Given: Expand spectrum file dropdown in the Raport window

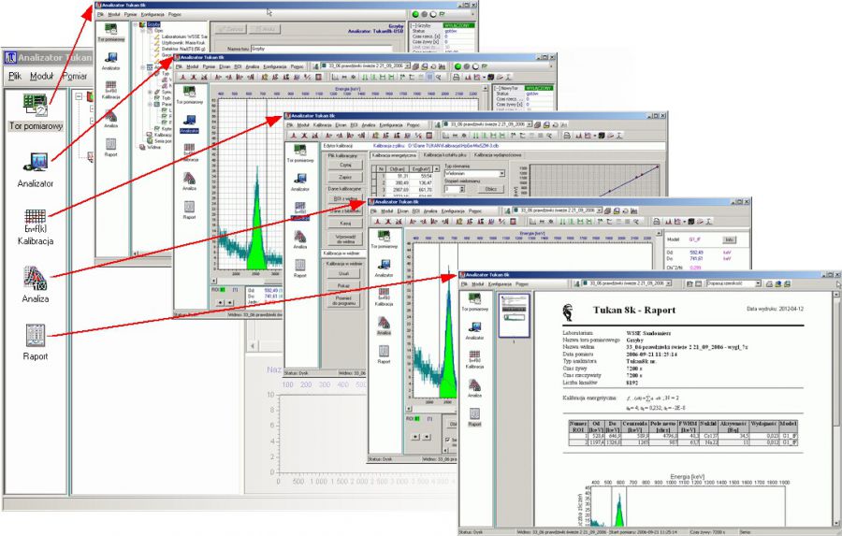Looking at the screenshot, I should [x=670, y=283].
